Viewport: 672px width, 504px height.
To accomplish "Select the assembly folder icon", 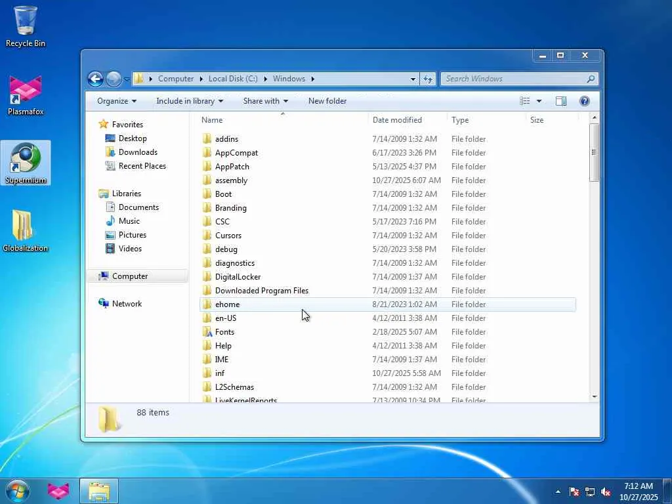I will [x=207, y=180].
